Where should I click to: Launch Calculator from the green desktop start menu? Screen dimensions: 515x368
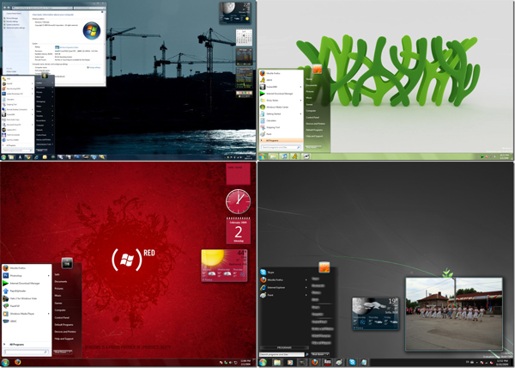click(x=282, y=120)
